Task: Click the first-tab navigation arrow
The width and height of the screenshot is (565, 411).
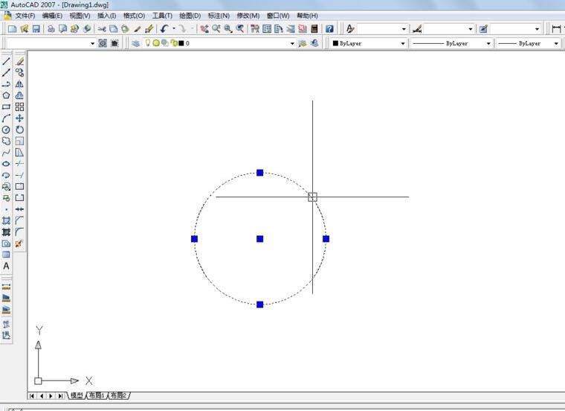Action: point(32,396)
